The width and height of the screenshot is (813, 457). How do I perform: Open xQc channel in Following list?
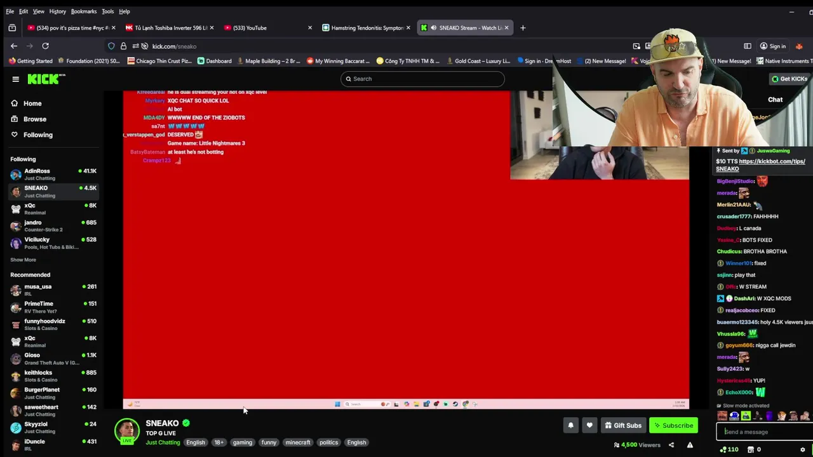tap(53, 209)
